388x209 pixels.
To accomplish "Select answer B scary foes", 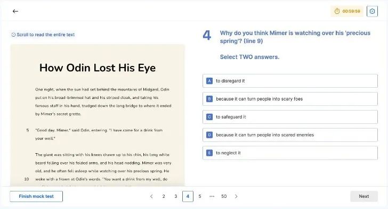I will (290, 99).
